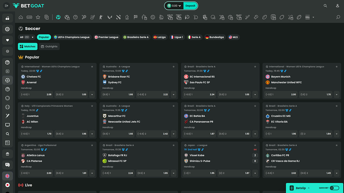Select Japanese flag language icon
Image resolution: width=344 pixels, height=193 pixels.
(x=7, y=185)
